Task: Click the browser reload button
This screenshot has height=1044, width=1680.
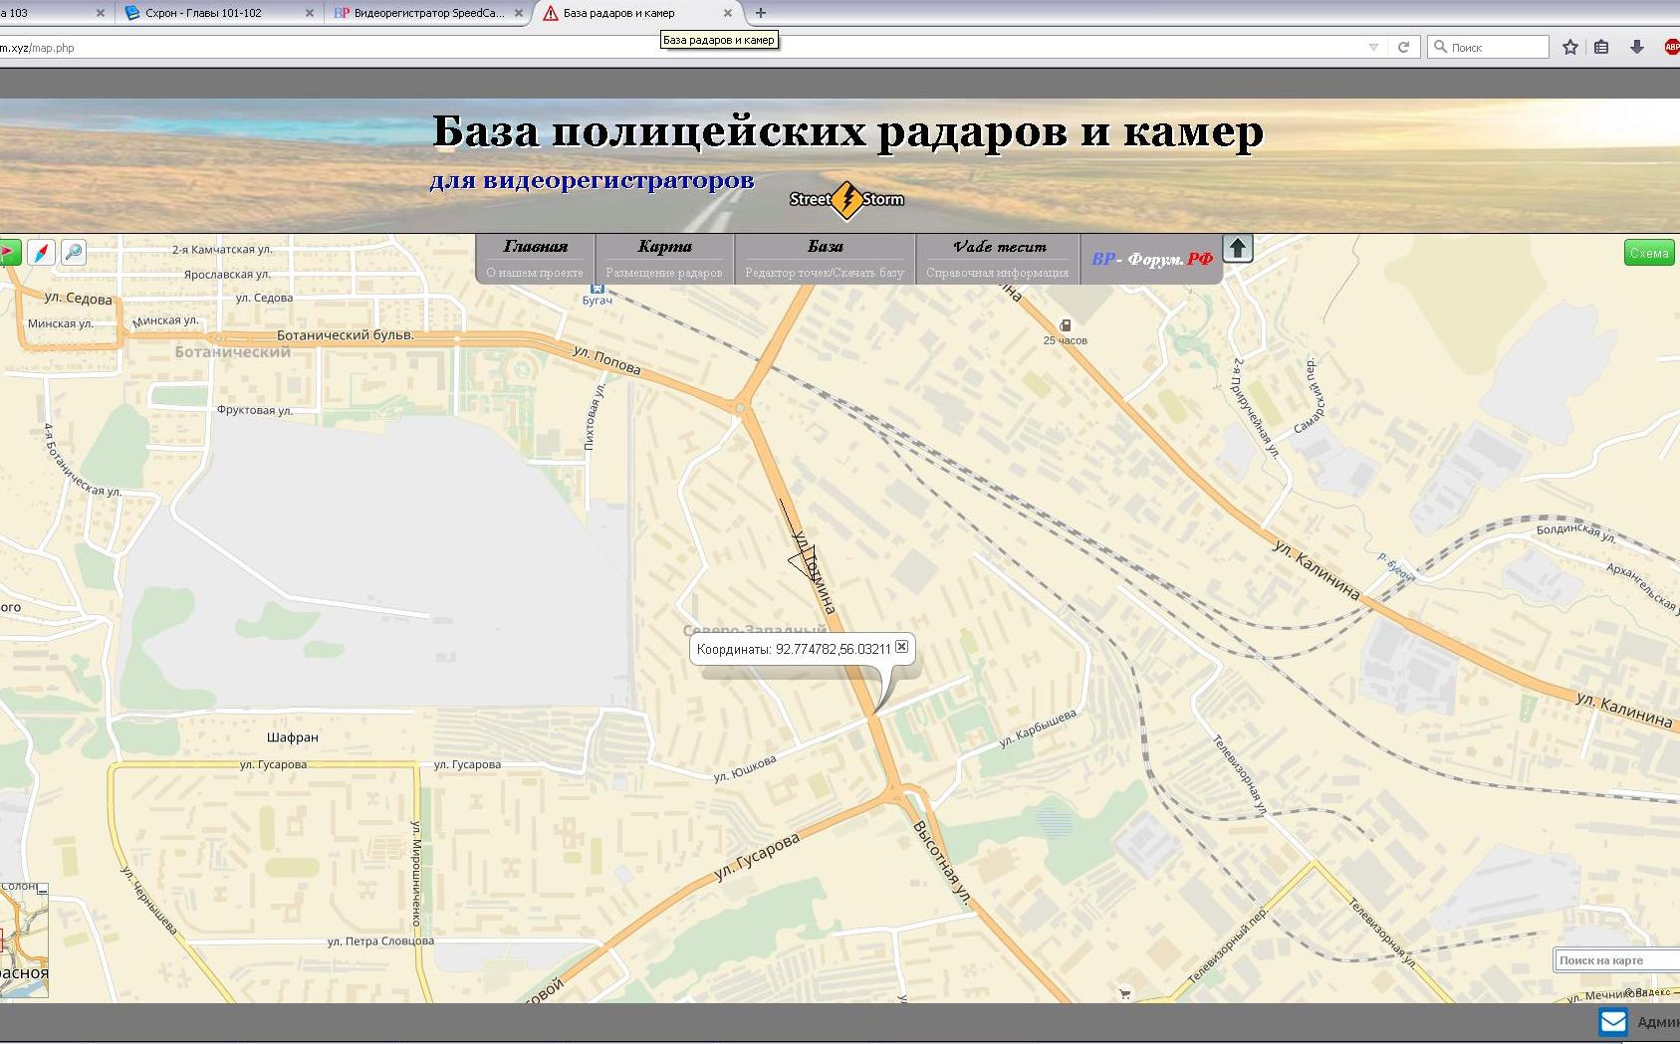Action: click(x=1403, y=47)
